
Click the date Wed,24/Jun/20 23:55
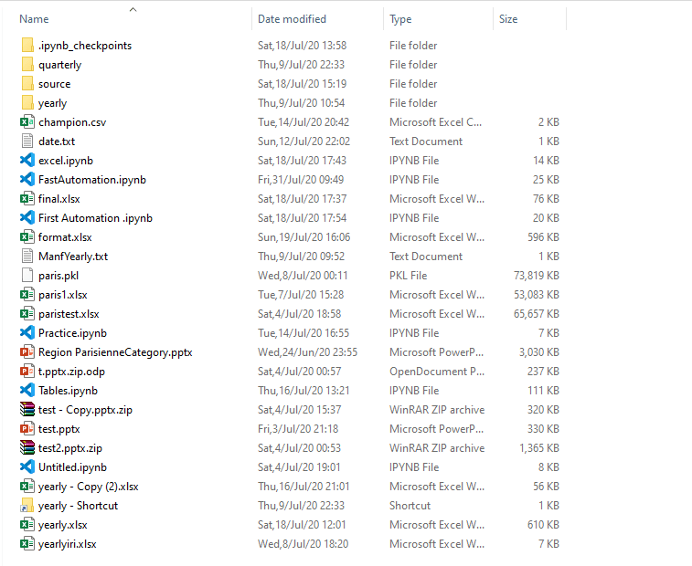pyautogui.click(x=307, y=352)
